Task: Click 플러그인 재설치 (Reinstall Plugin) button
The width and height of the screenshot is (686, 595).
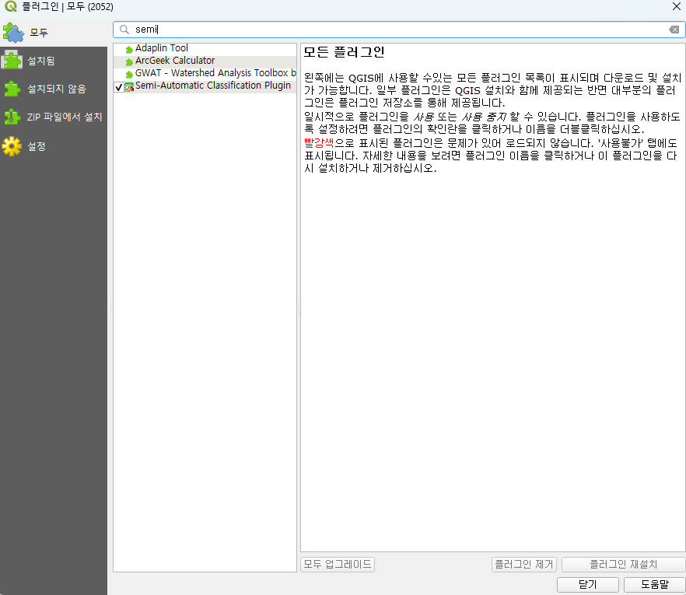Action: [x=623, y=565]
